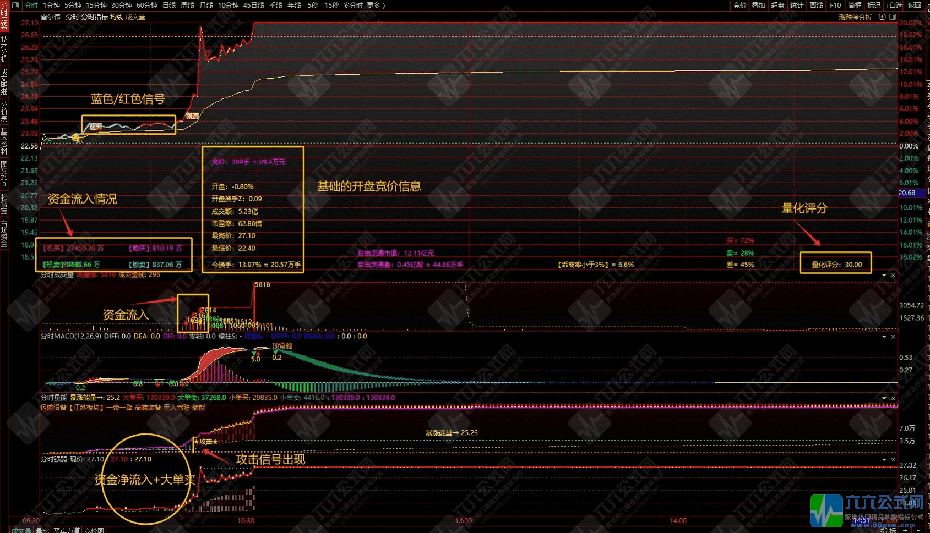
Task: Switch to the 日线 daily chart tab
Action: tap(169, 6)
